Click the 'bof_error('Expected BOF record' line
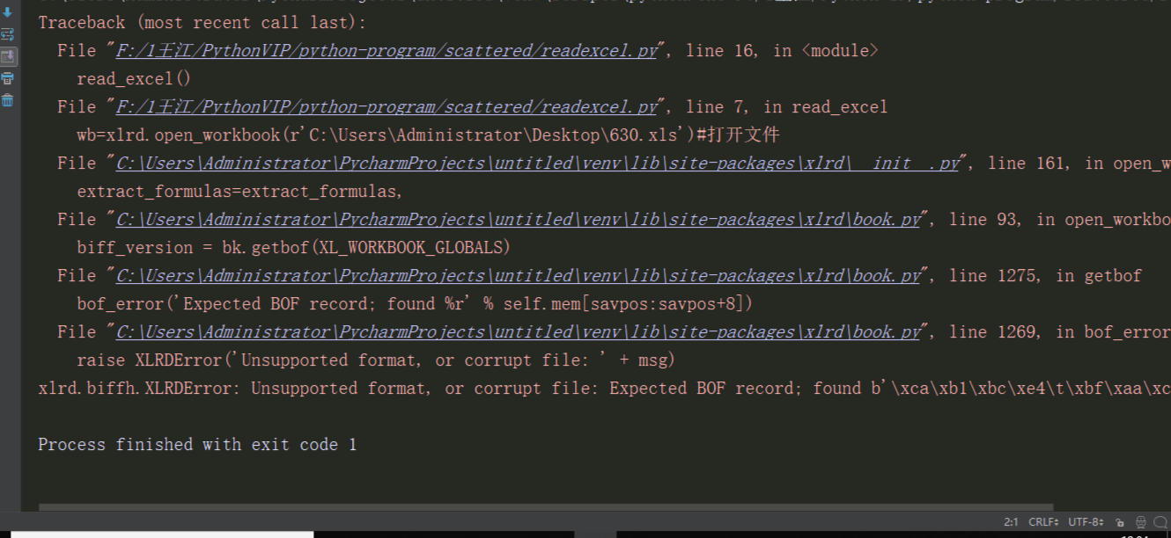The height and width of the screenshot is (538, 1171). tap(415, 304)
